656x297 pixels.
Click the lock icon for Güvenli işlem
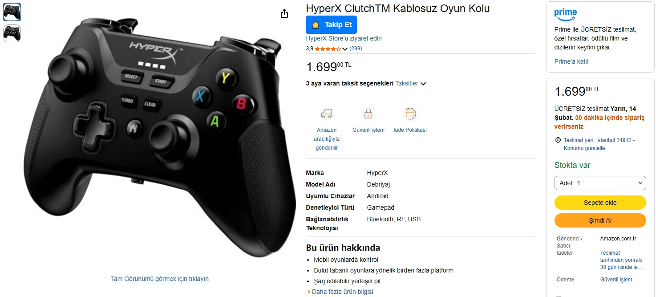click(368, 114)
